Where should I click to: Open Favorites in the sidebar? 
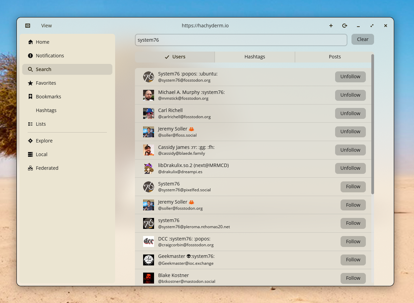tap(67, 83)
